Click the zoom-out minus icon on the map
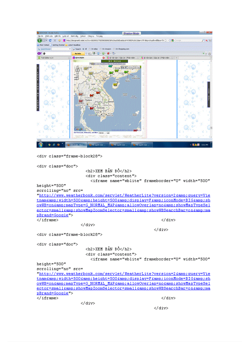 (77, 78)
